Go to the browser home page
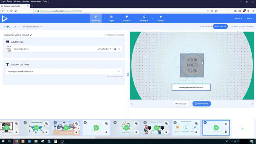The height and width of the screenshot is (144, 256). click(x=16, y=11)
